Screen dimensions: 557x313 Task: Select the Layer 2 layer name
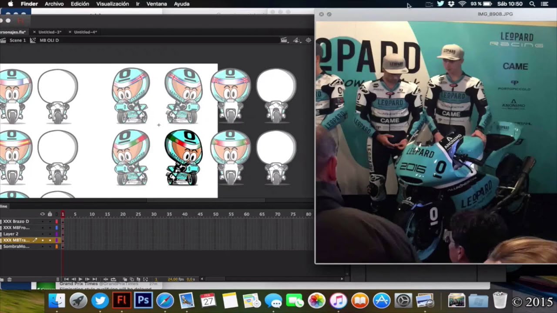pos(11,234)
